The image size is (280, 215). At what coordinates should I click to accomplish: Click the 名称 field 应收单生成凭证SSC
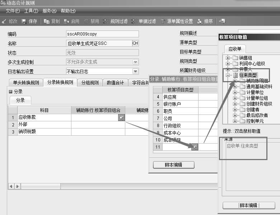point(99,43)
